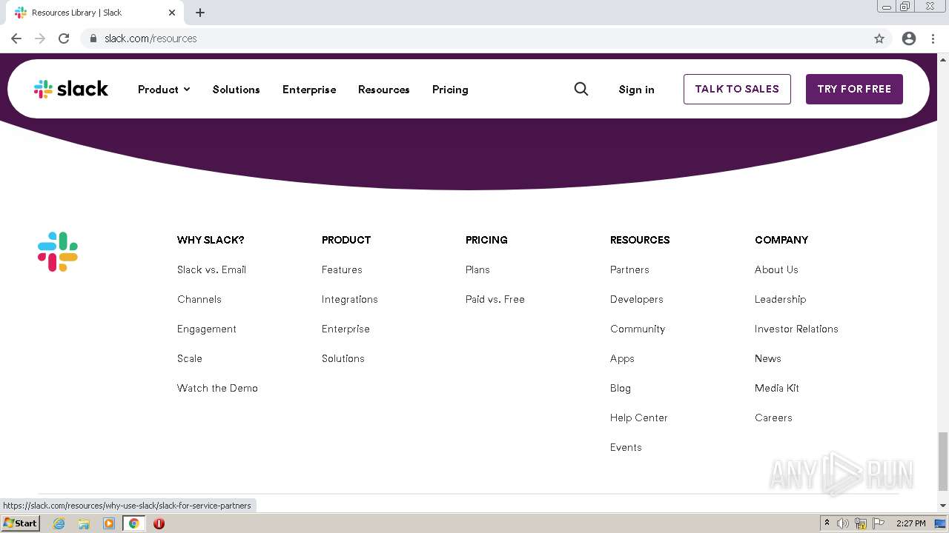949x533 pixels.
Task: Open the Blog footer link
Action: [621, 388]
